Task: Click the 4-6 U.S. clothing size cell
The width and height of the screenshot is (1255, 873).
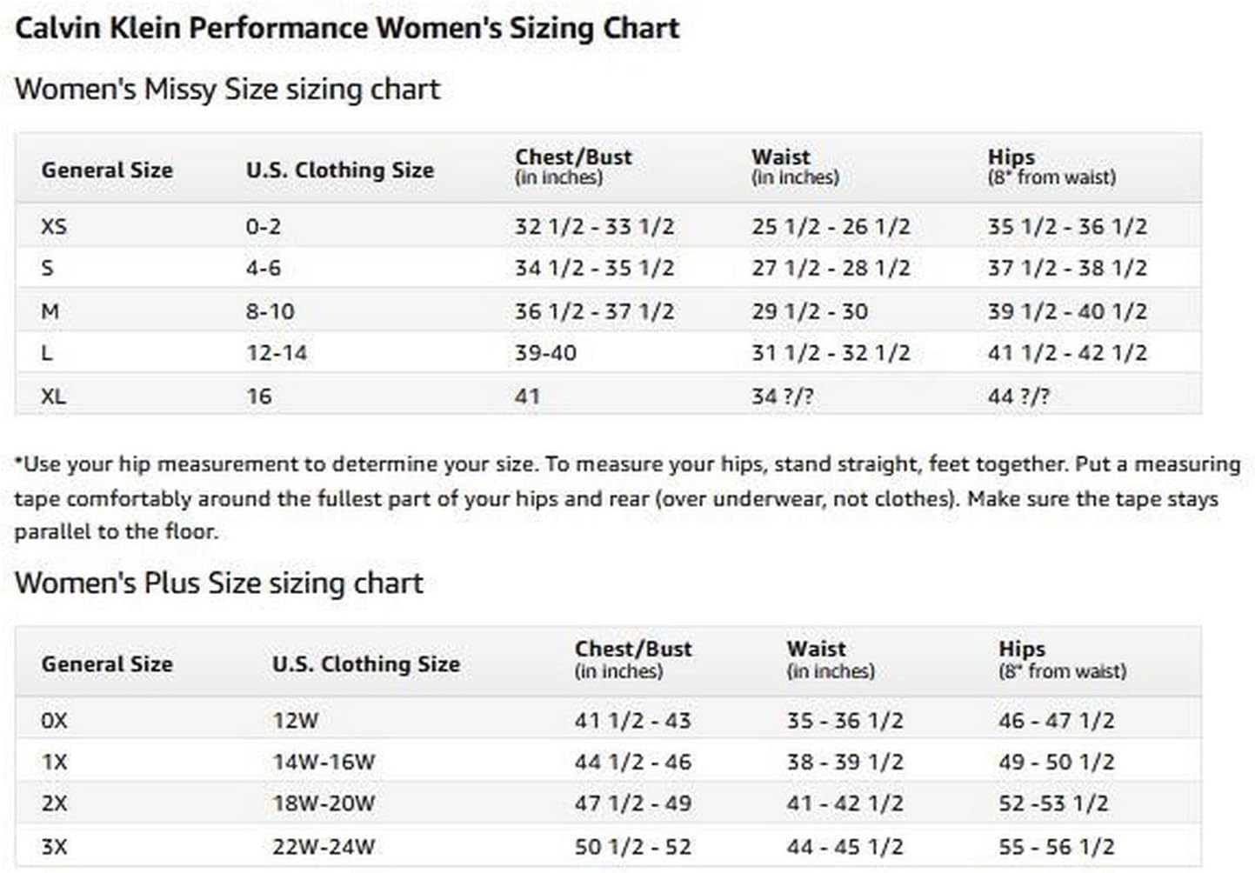Action: pos(263,268)
